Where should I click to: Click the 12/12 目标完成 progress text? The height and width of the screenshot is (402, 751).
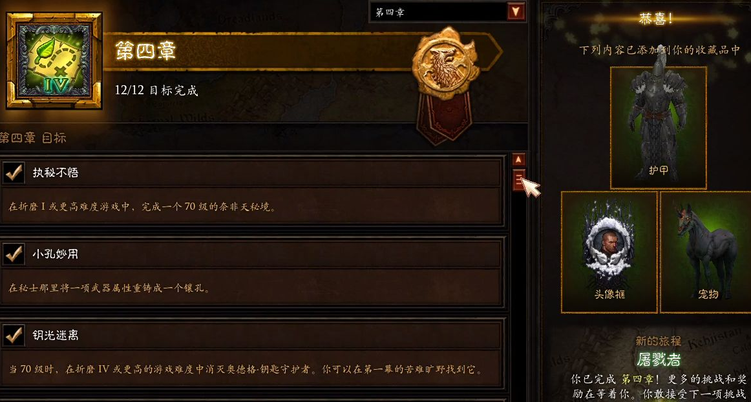click(x=156, y=90)
